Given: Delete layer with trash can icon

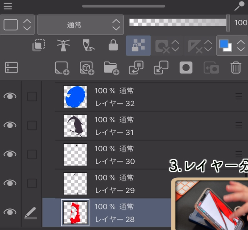Looking at the screenshot, I should coord(236,68).
